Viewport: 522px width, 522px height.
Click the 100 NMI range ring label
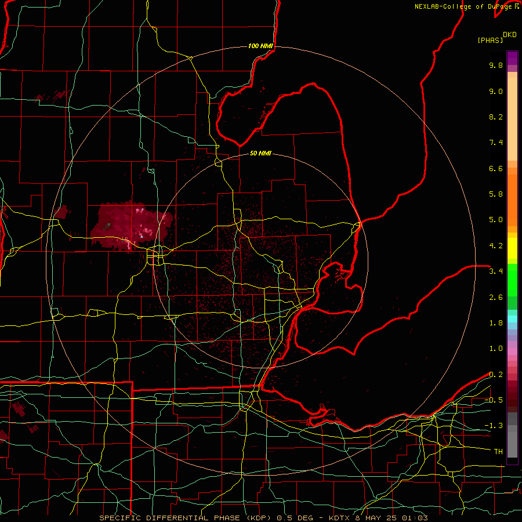[260, 46]
